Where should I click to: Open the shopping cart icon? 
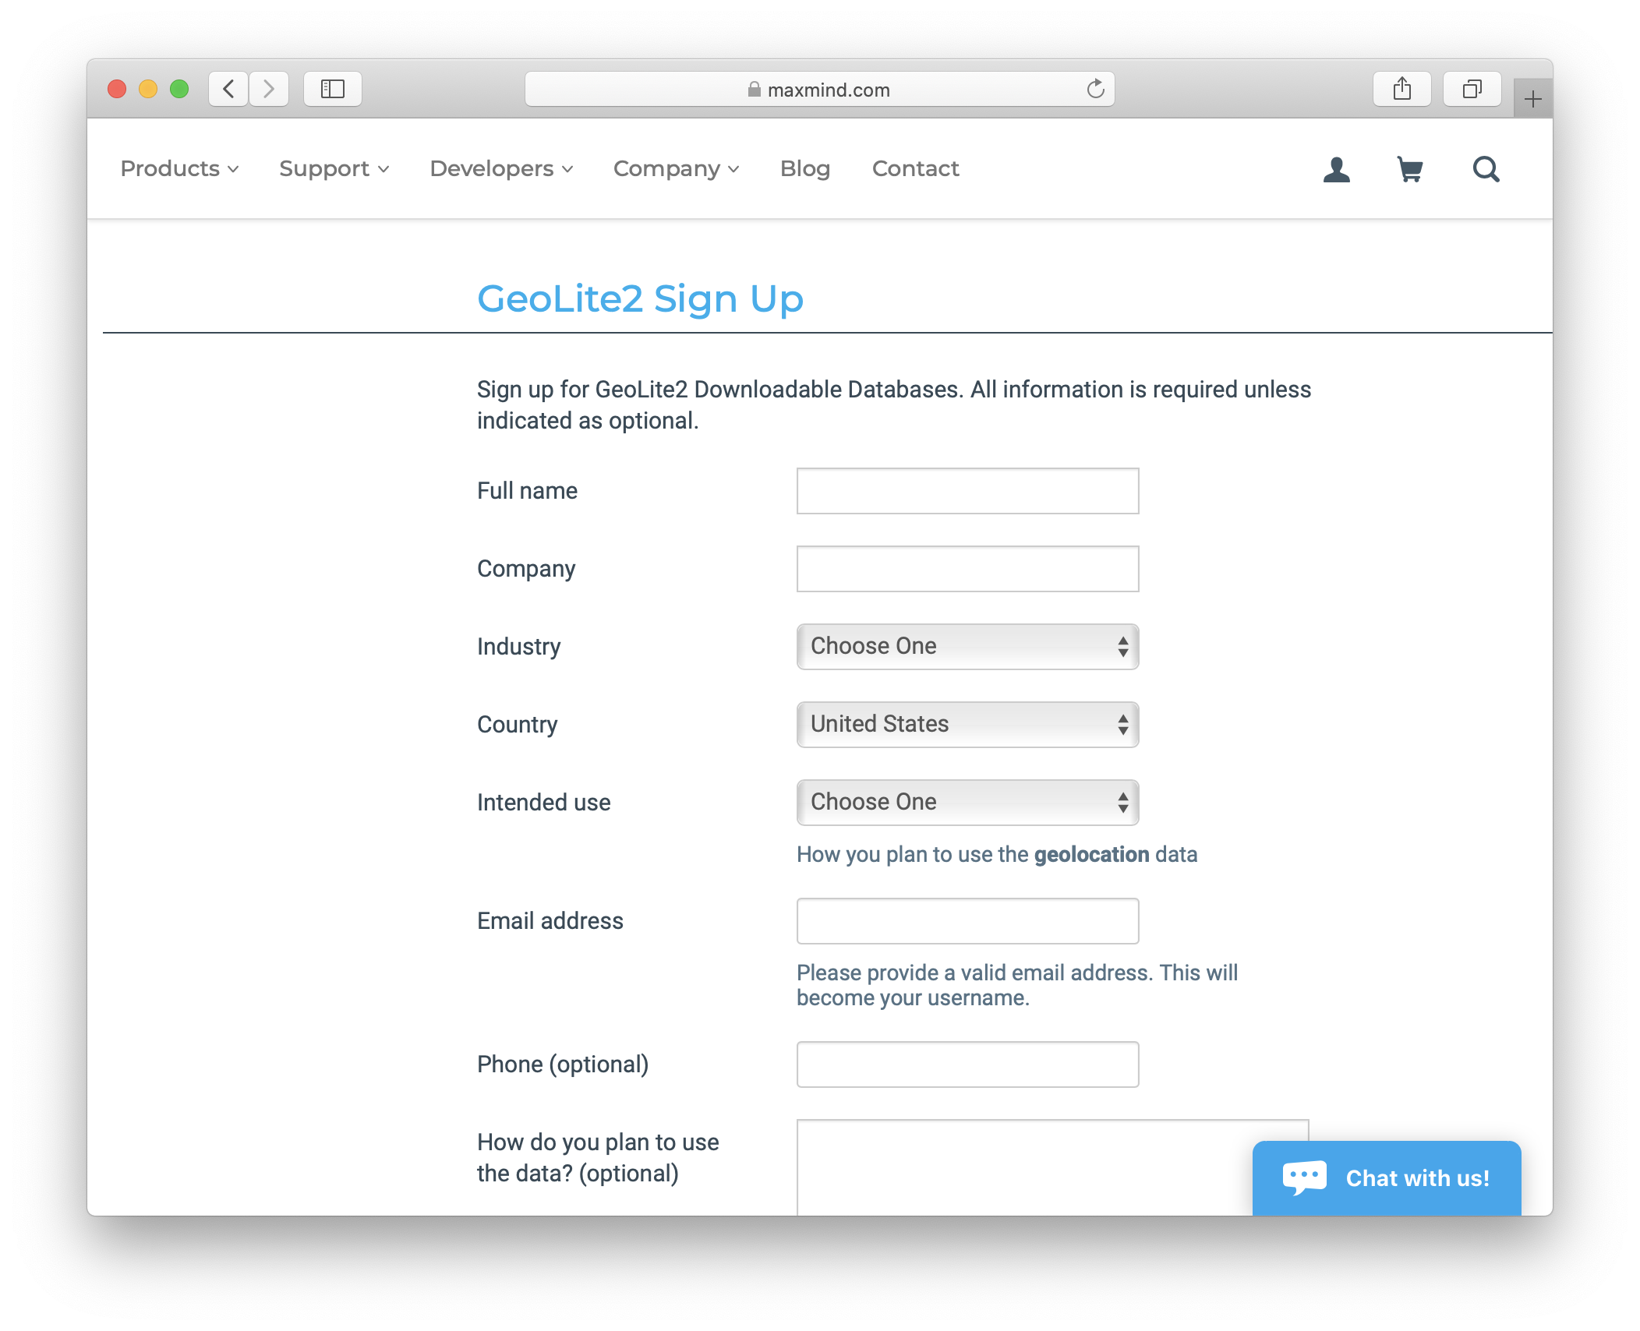click(x=1410, y=169)
